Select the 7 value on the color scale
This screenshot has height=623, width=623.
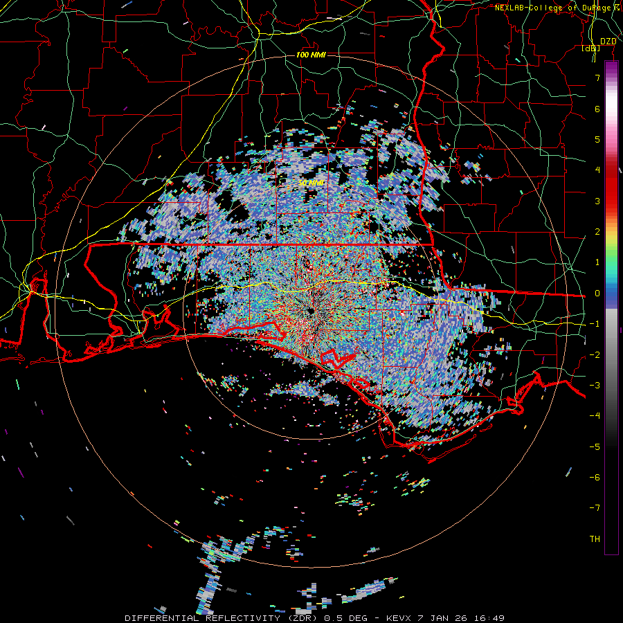(597, 78)
